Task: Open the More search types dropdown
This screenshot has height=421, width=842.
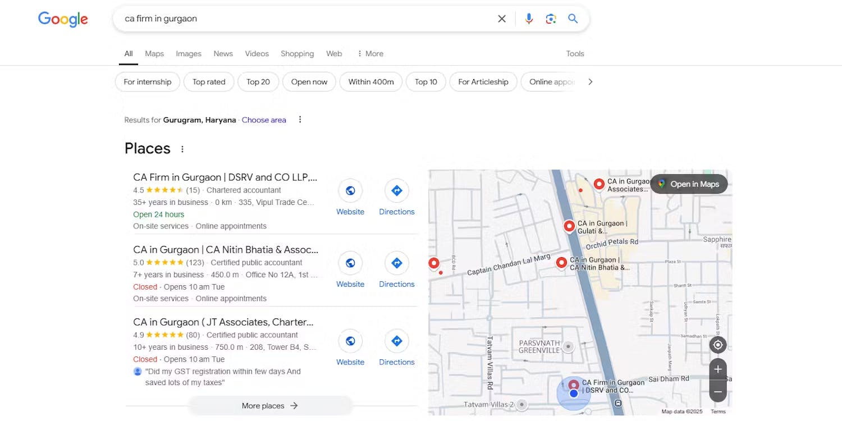Action: (x=370, y=53)
